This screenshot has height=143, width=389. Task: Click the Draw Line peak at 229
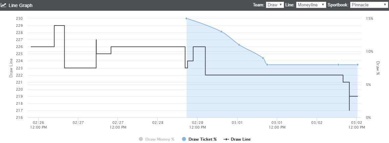coord(59,25)
